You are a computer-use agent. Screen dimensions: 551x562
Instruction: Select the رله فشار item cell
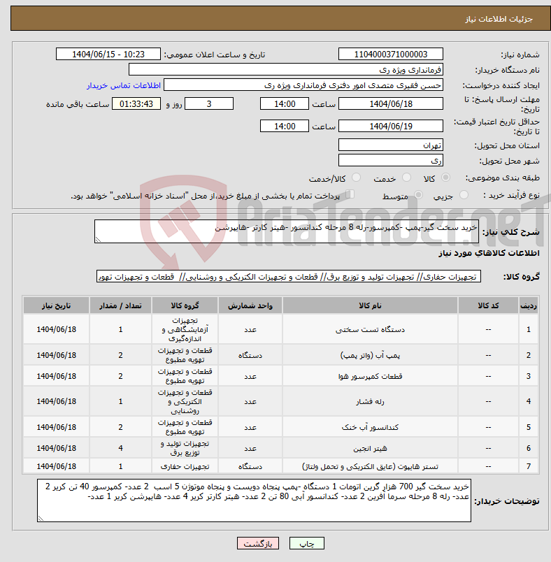[370, 402]
